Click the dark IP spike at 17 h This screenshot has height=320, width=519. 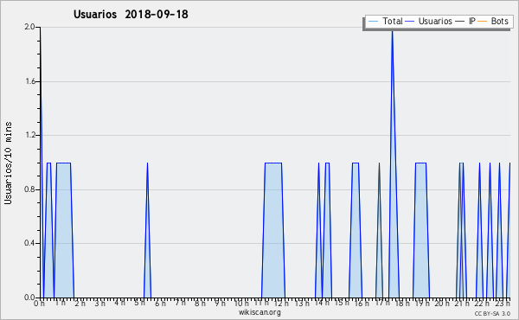point(380,230)
